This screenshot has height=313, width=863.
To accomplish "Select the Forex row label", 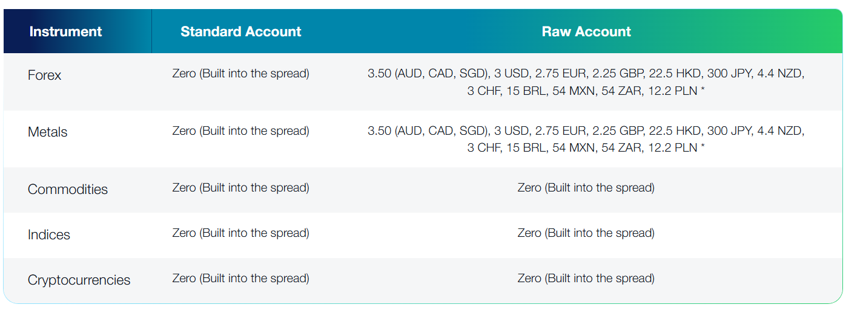I will click(45, 76).
